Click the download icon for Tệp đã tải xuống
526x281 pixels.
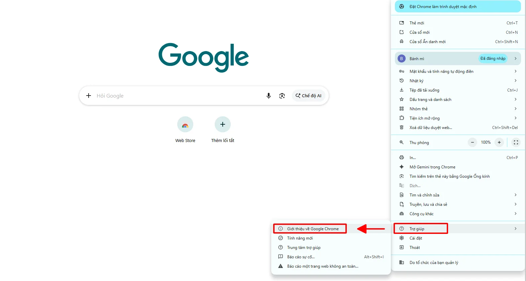(402, 90)
